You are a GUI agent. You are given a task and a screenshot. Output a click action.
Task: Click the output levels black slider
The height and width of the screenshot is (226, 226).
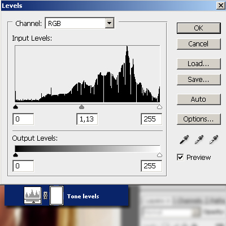[x=15, y=155]
